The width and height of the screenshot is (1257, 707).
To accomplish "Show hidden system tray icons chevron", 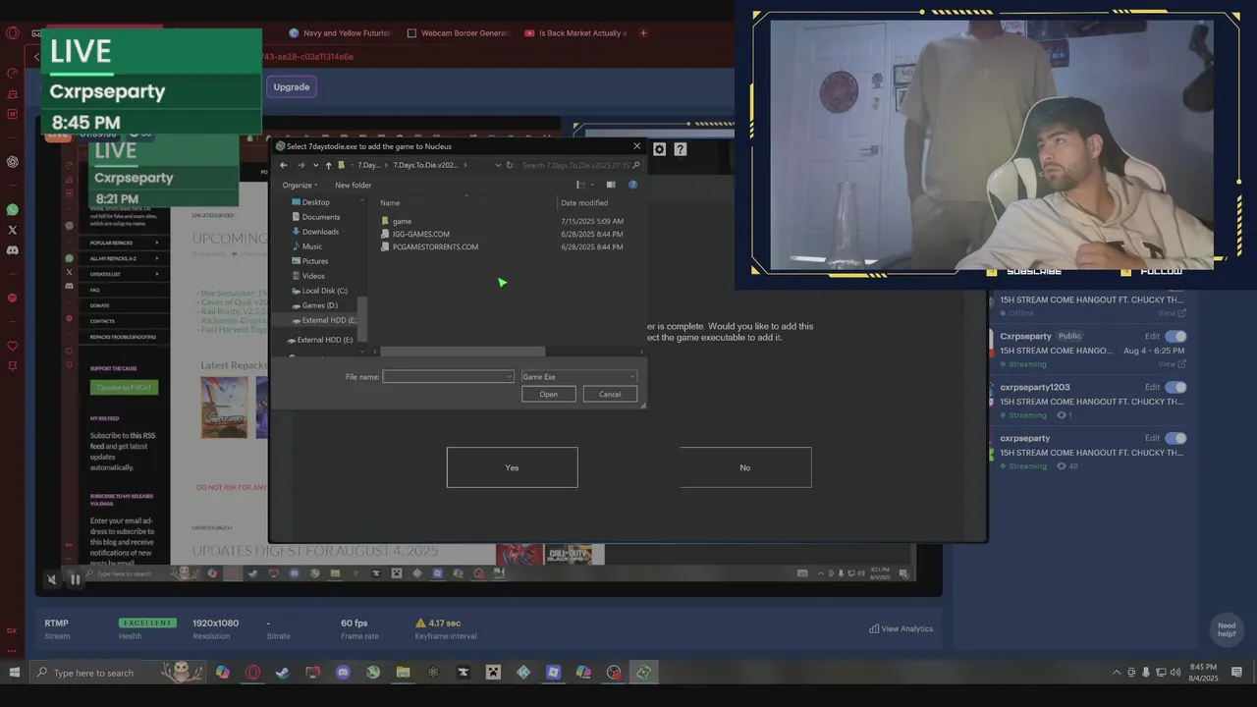I will click(1116, 673).
